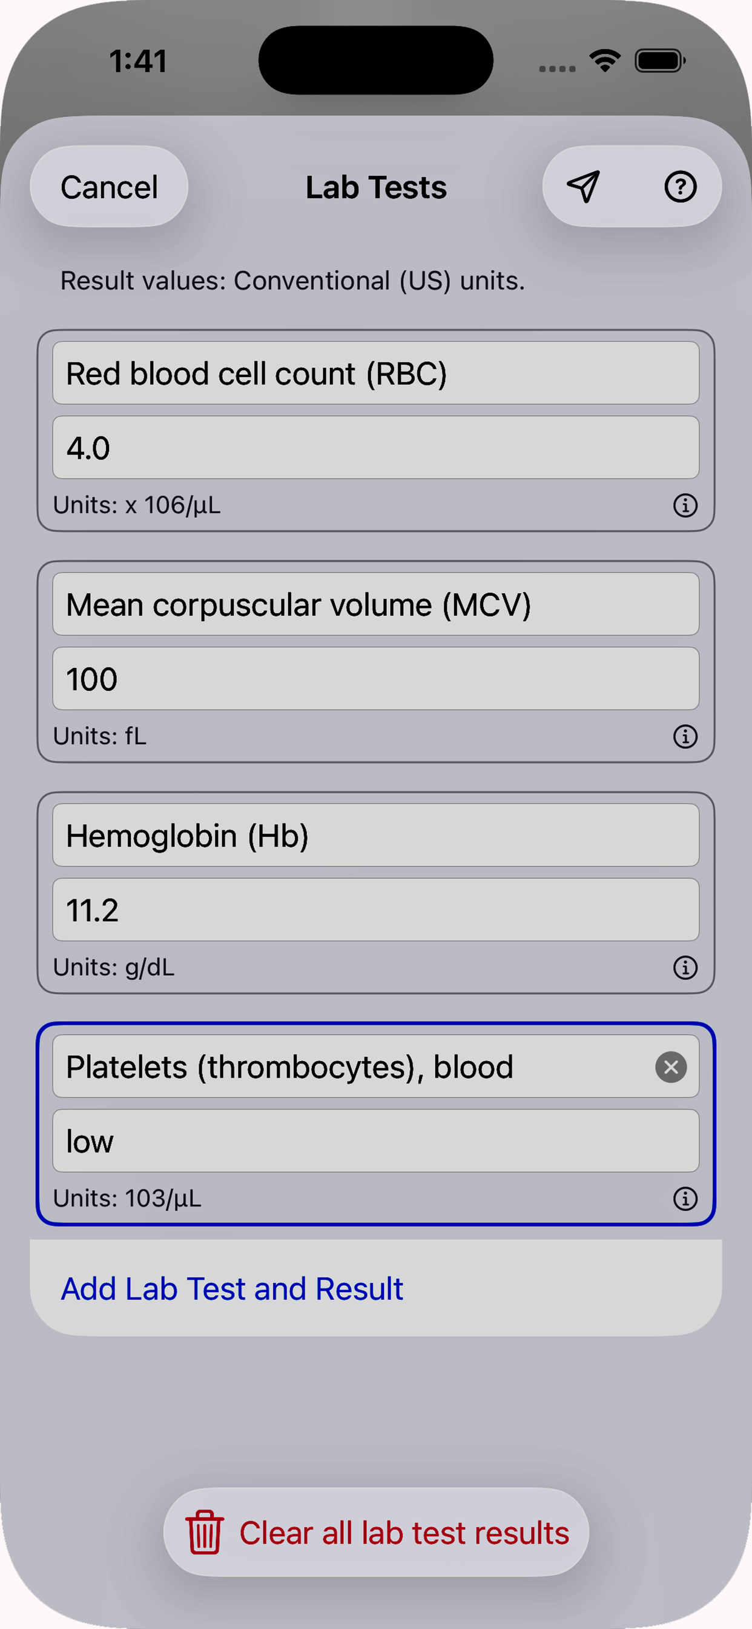This screenshot has width=752, height=1629.
Task: Edit the Red blood cell count name field
Action: [x=375, y=373]
